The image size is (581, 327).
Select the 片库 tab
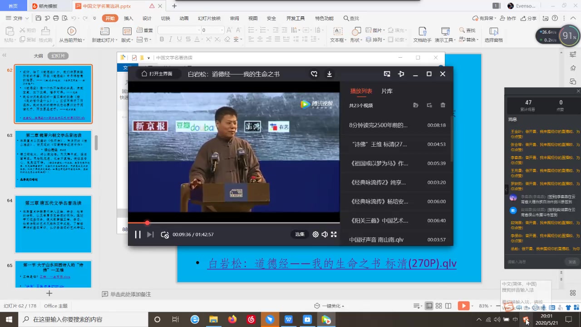(387, 91)
